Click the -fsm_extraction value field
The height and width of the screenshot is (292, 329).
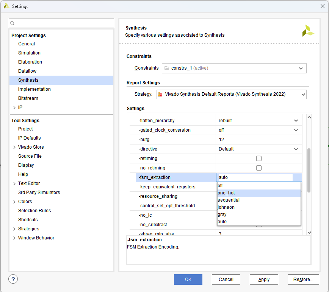click(259, 177)
